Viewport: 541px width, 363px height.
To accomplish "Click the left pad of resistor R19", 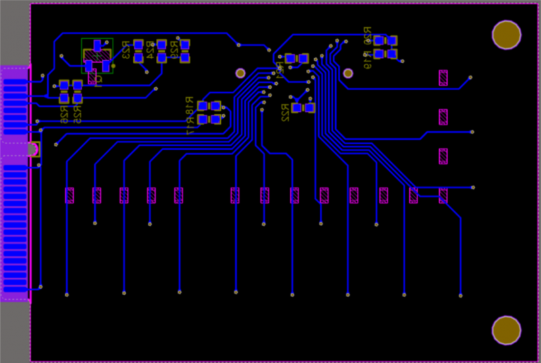I will (379, 54).
